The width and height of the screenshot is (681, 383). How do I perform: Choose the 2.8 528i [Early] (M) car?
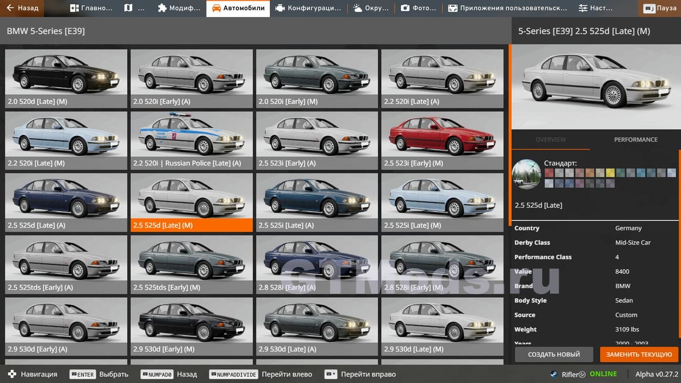tap(442, 264)
